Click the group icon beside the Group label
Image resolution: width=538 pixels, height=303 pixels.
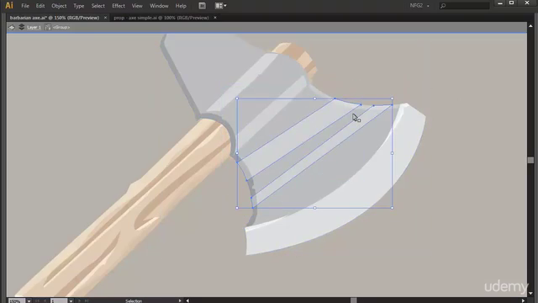point(48,27)
